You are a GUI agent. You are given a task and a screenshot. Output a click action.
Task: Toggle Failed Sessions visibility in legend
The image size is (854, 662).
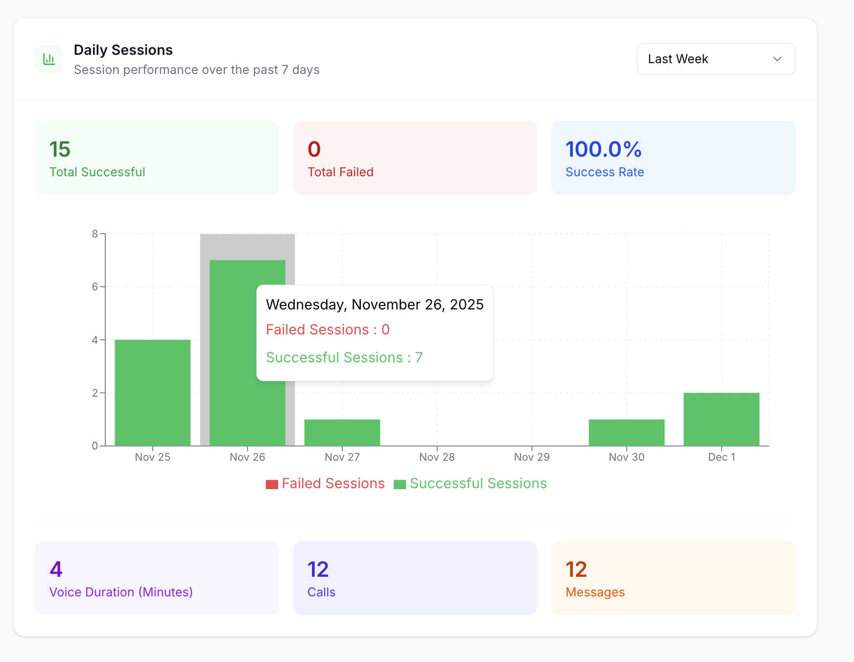[x=333, y=483]
